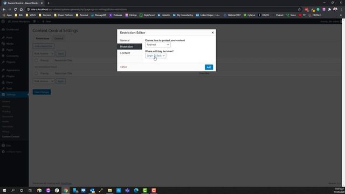This screenshot has width=345, height=194.
Task: Click the blue Add button
Action: (209, 67)
